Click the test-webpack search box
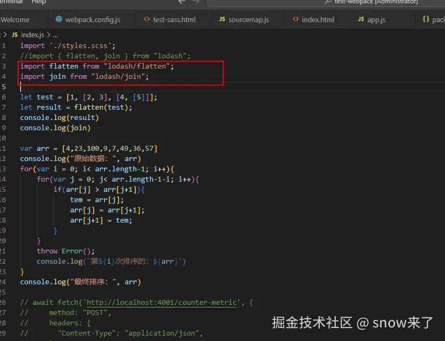This screenshot has width=445, height=341. point(326,2)
